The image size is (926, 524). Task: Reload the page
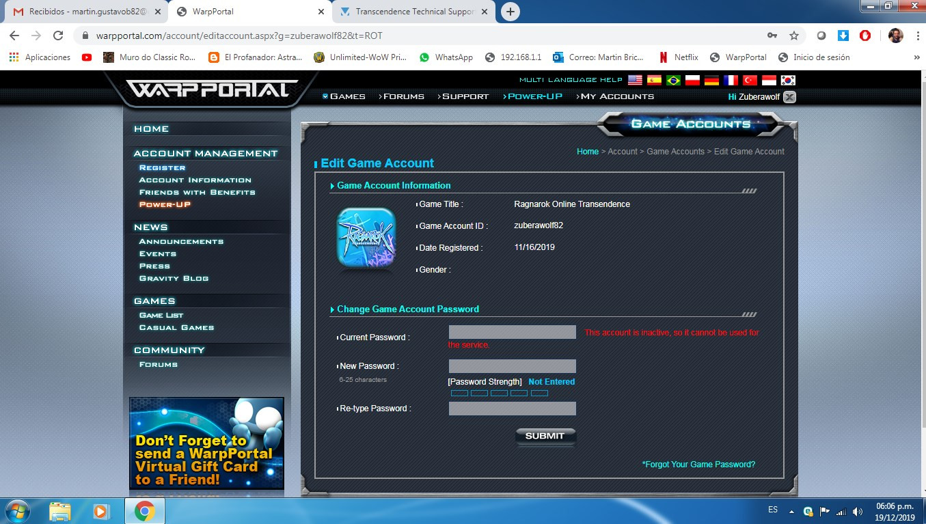pyautogui.click(x=58, y=36)
